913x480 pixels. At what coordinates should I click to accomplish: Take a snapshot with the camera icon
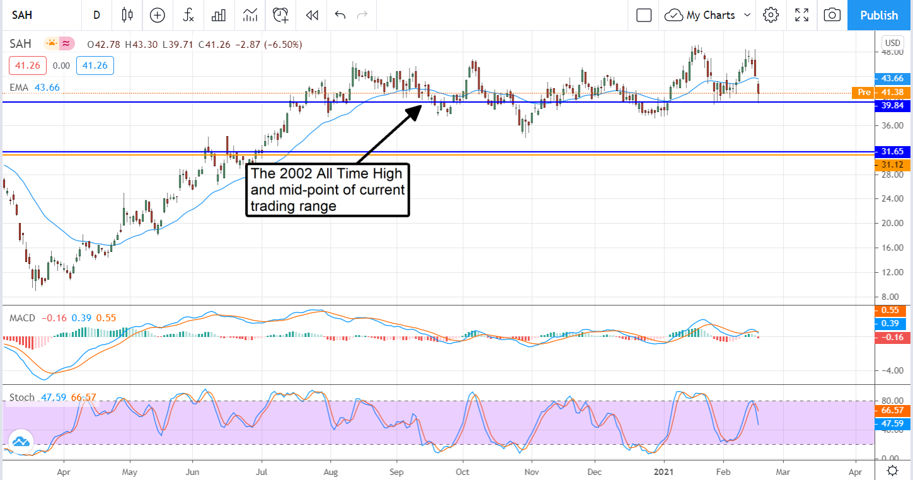click(832, 15)
